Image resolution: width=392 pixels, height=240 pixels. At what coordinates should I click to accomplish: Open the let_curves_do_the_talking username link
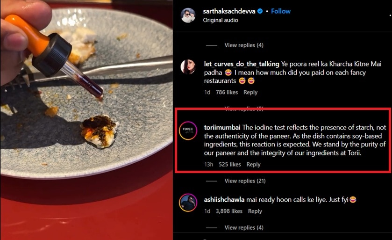(241, 64)
